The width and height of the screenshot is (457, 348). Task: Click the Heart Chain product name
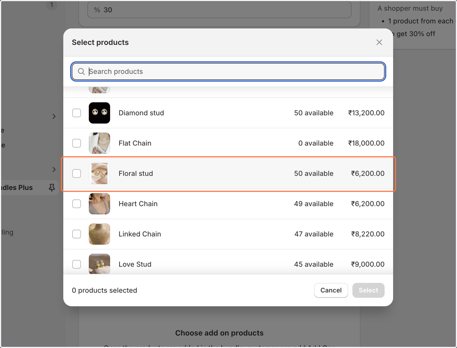tap(138, 204)
